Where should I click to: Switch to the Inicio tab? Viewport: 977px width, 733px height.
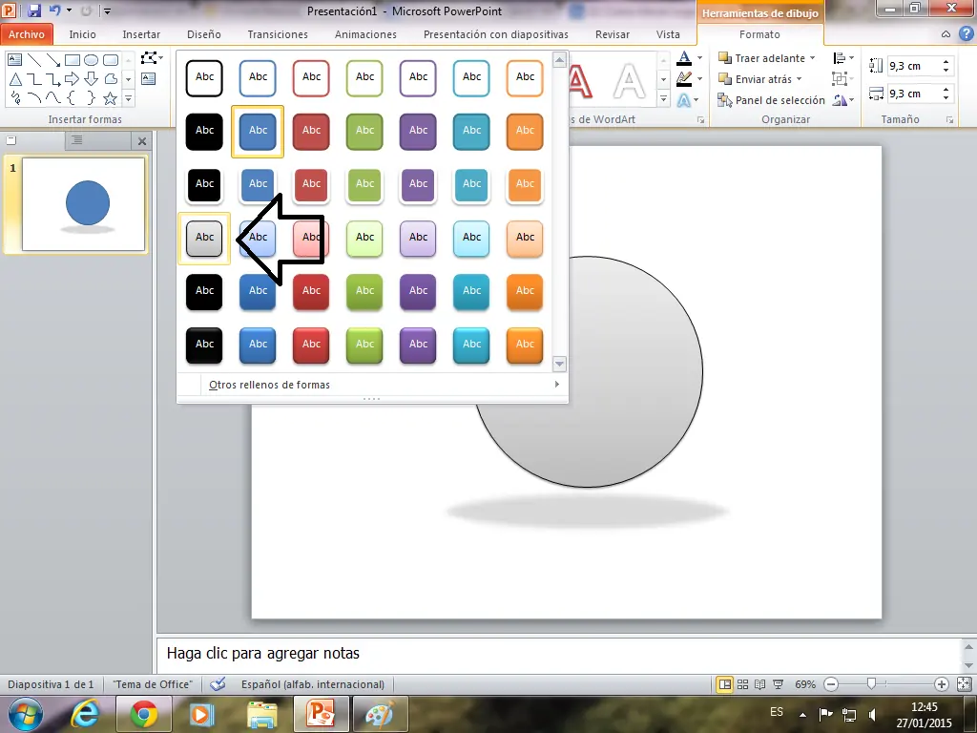[x=82, y=34]
